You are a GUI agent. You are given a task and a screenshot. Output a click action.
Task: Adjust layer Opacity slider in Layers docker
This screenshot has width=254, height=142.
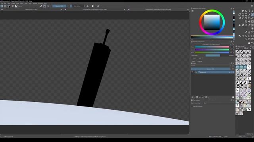pyautogui.click(x=210, y=69)
